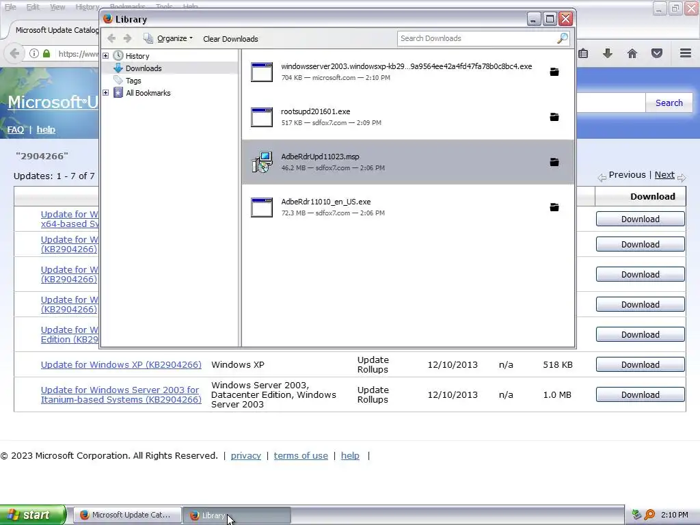The height and width of the screenshot is (525, 700).
Task: Click the help link near FAQ
Action: point(46,129)
